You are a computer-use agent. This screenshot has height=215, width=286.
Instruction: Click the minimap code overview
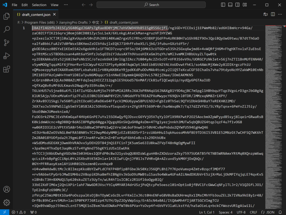[x=274, y=117]
